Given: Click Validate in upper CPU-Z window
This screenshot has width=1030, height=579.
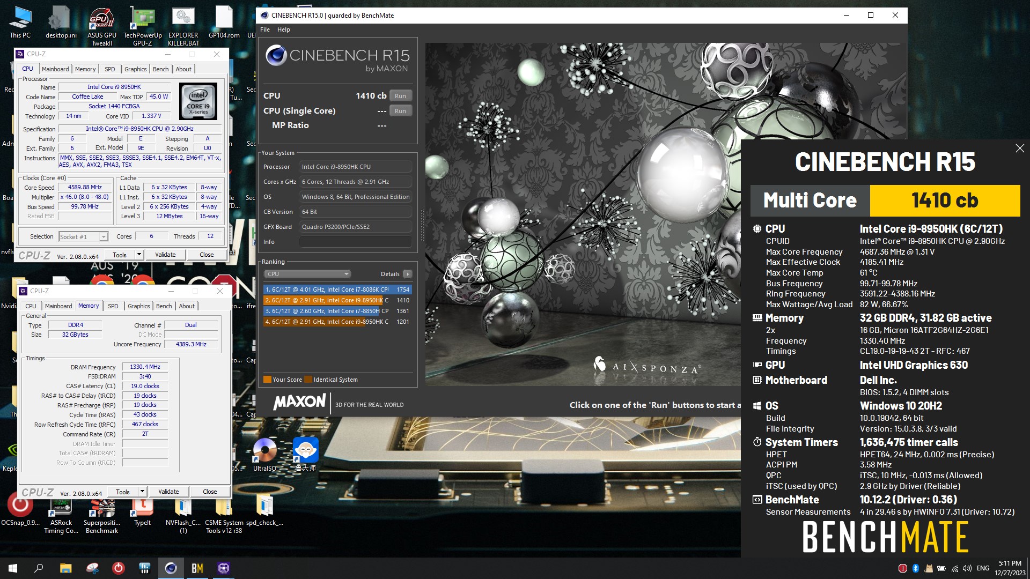Looking at the screenshot, I should coord(165,255).
